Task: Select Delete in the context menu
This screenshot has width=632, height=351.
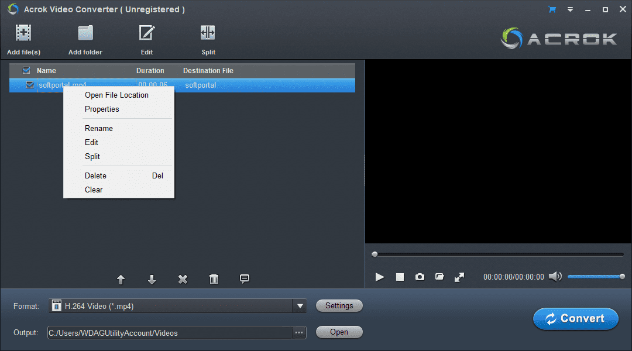Action: point(95,176)
